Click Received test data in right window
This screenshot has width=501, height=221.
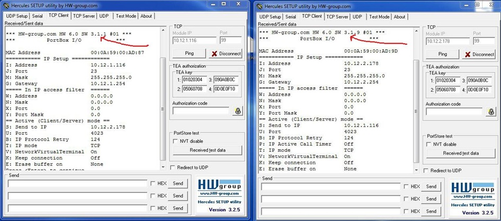461,153
